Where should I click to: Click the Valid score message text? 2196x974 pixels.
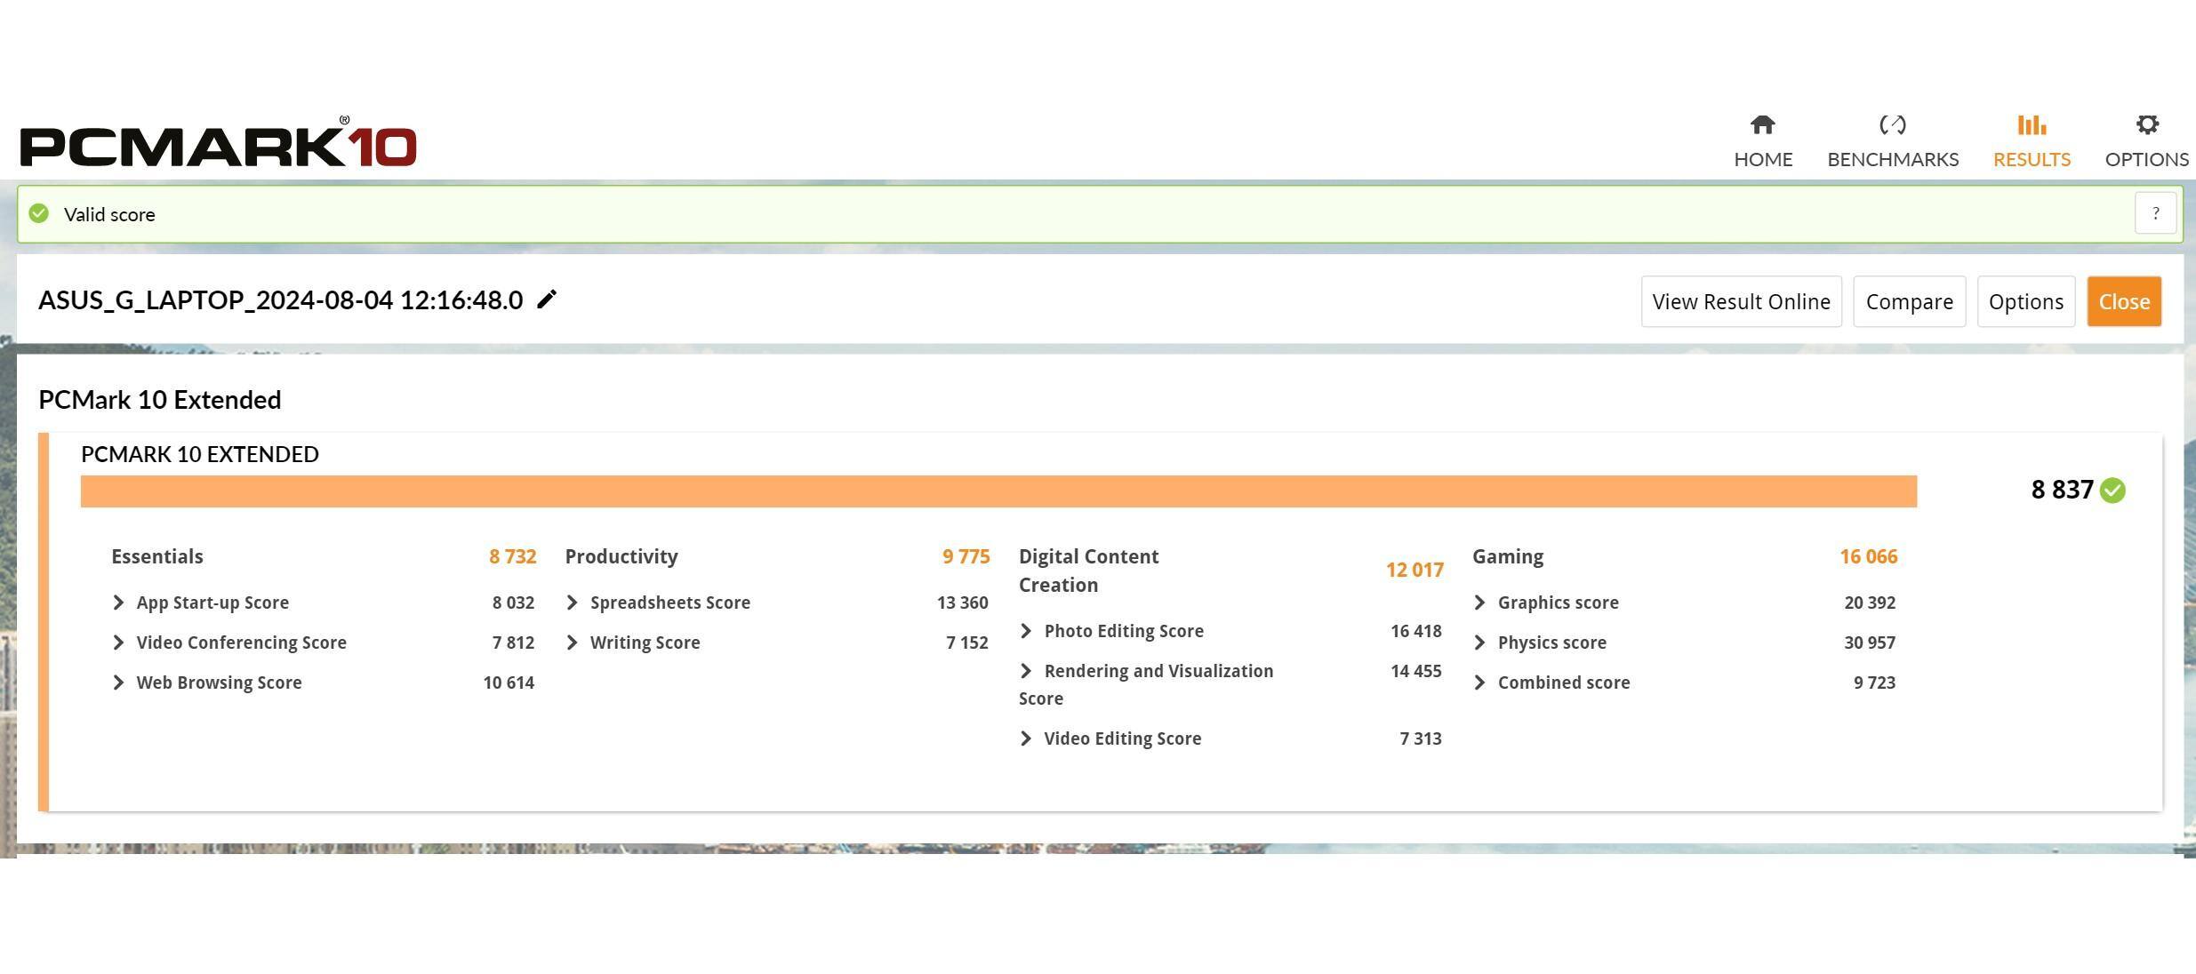(109, 214)
